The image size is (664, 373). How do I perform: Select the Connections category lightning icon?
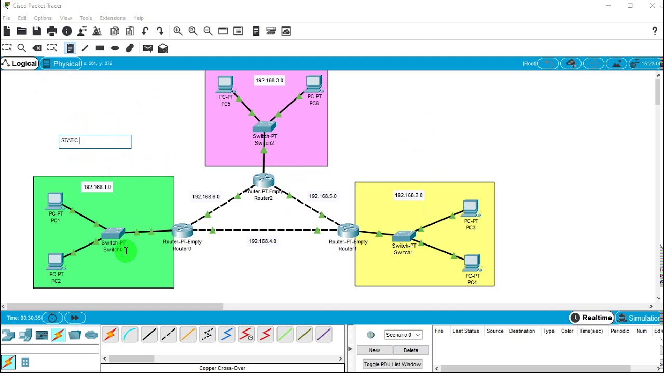[x=58, y=335]
